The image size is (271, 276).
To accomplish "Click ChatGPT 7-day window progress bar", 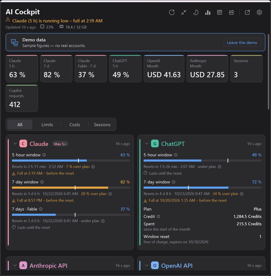I will pyautogui.click(x=203, y=188).
